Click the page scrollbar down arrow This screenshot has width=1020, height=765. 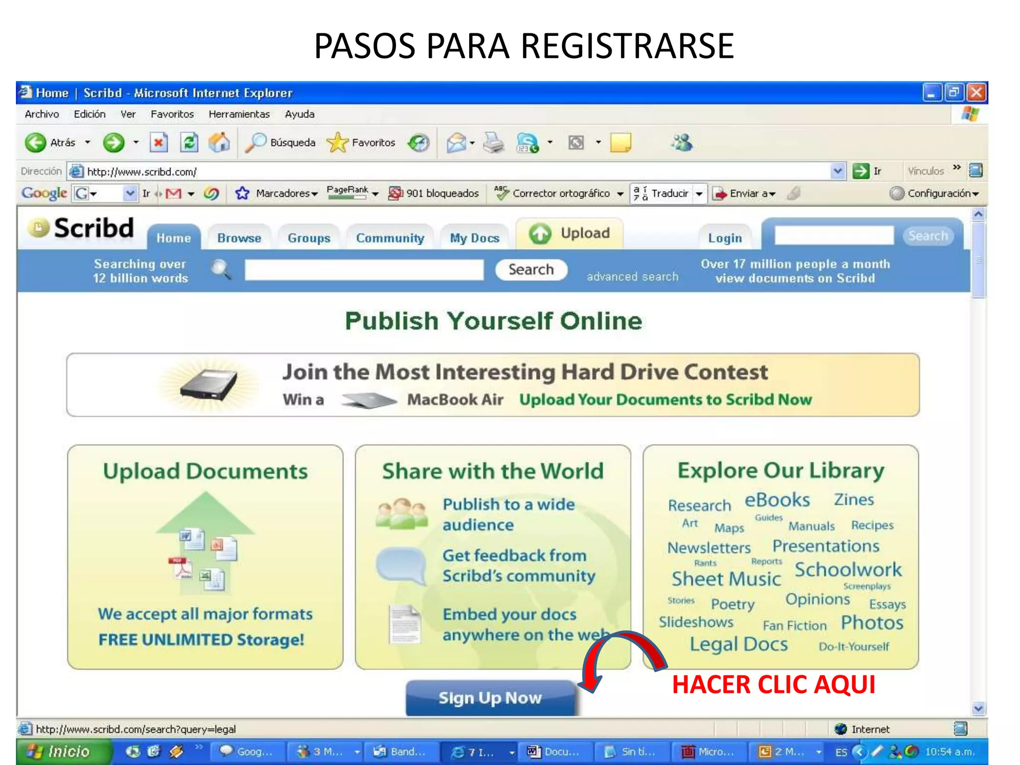tap(978, 708)
